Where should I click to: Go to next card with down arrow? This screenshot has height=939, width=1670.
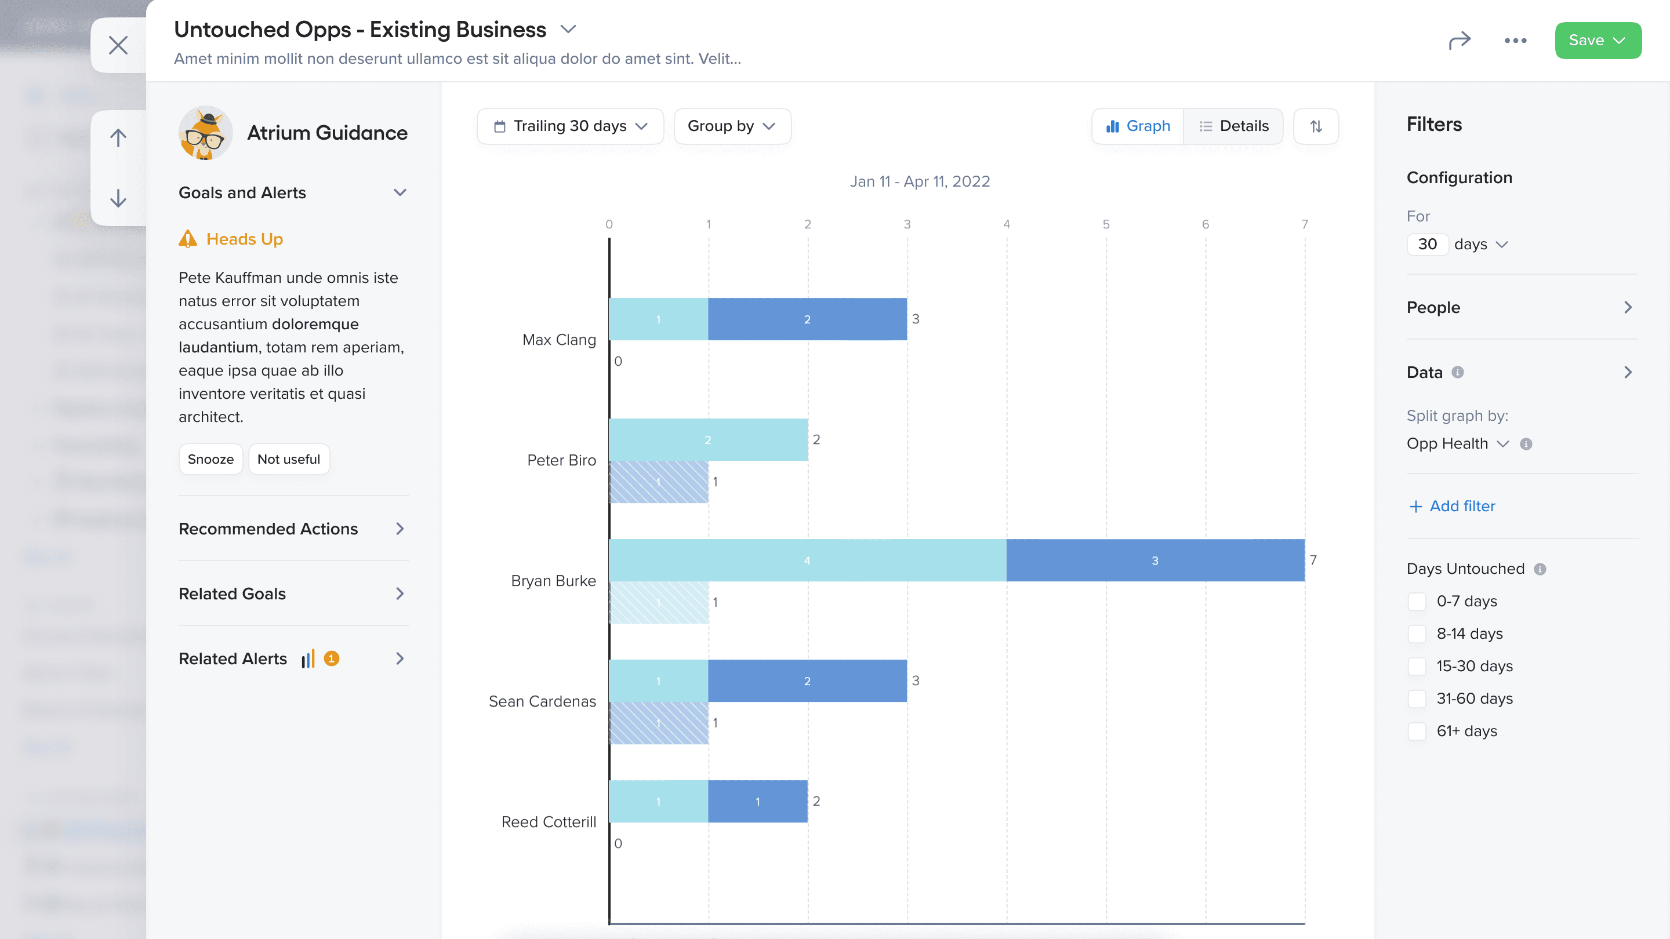(118, 198)
